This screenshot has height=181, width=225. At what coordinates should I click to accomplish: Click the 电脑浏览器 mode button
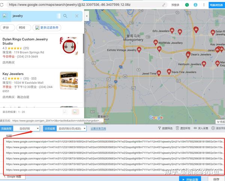coord(217,5)
